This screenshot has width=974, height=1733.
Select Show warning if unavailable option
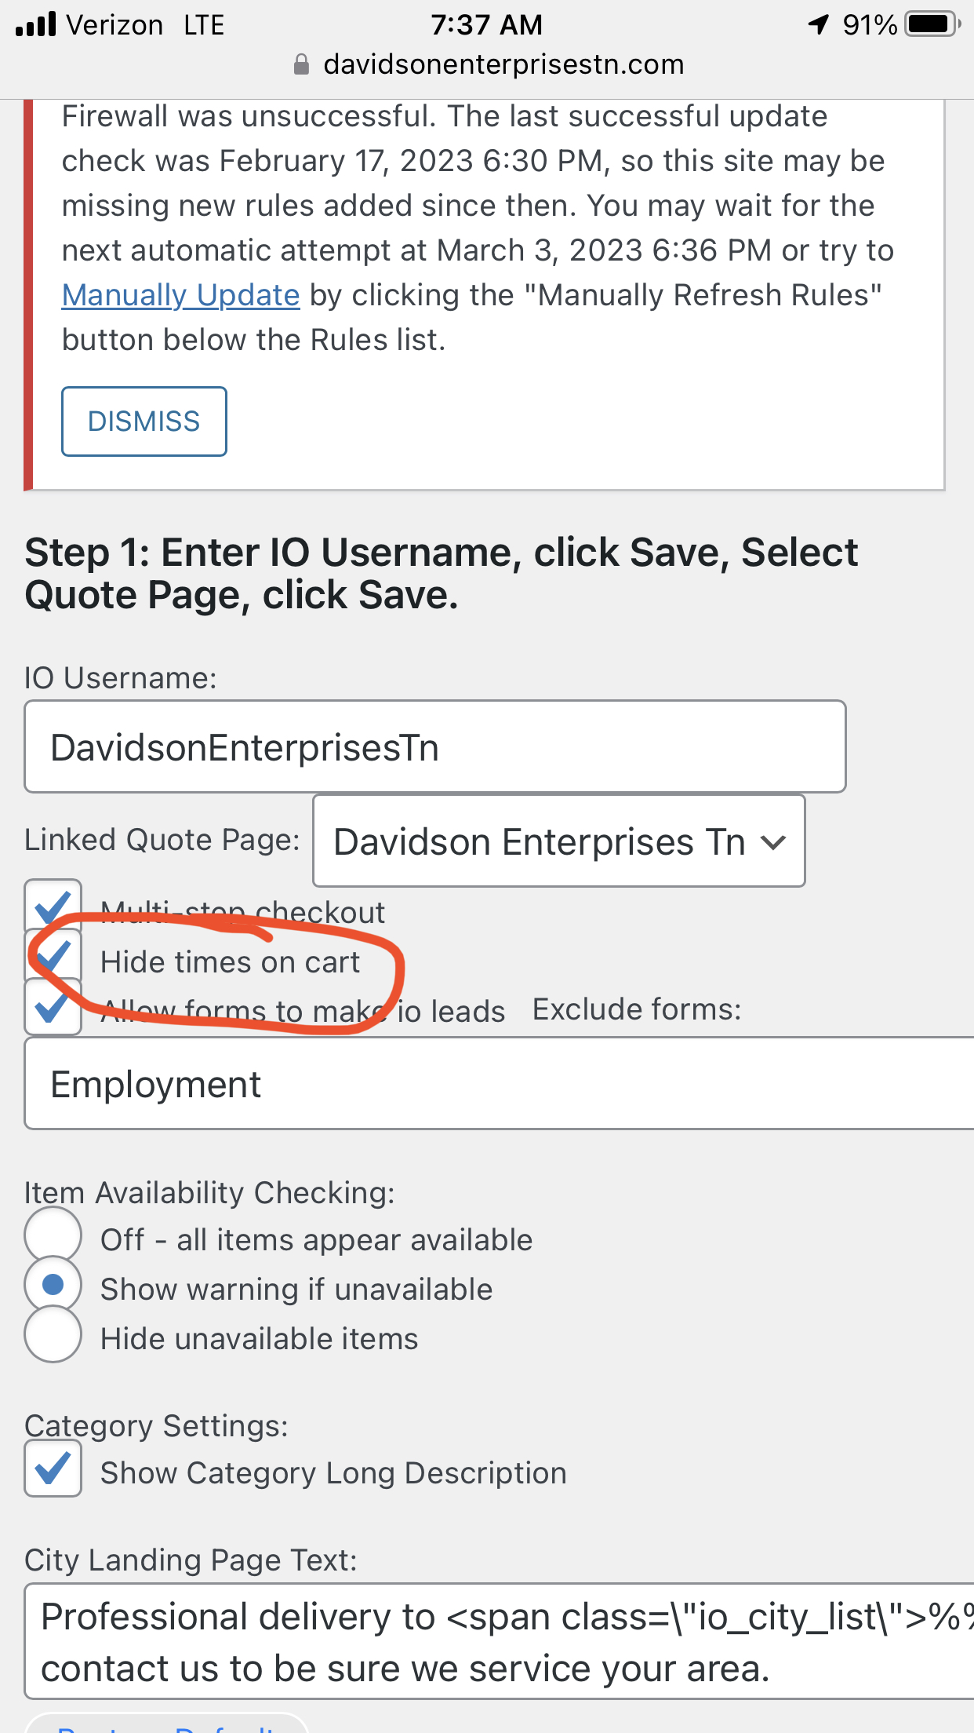[53, 1285]
